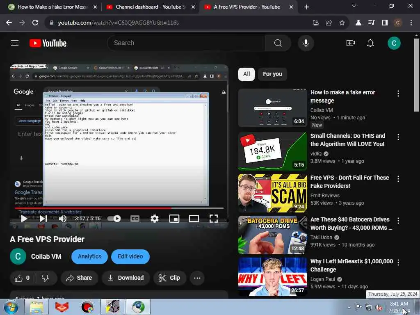Share the video
Image resolution: width=420 pixels, height=315 pixels.
pos(79,278)
